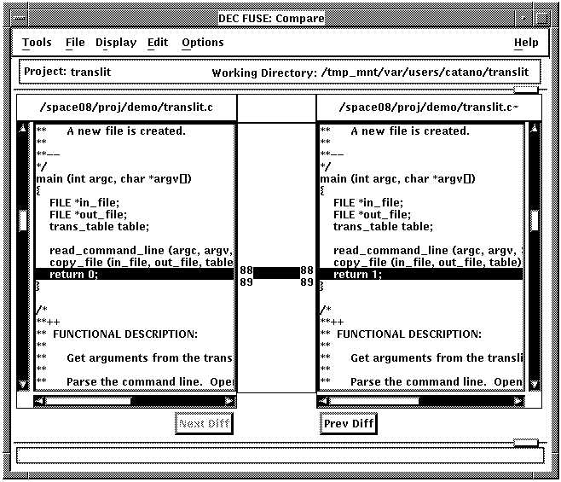This screenshot has height=482, width=561.
Task: Click right arrow of translit.c horizontal scrollbar
Action: (x=228, y=400)
